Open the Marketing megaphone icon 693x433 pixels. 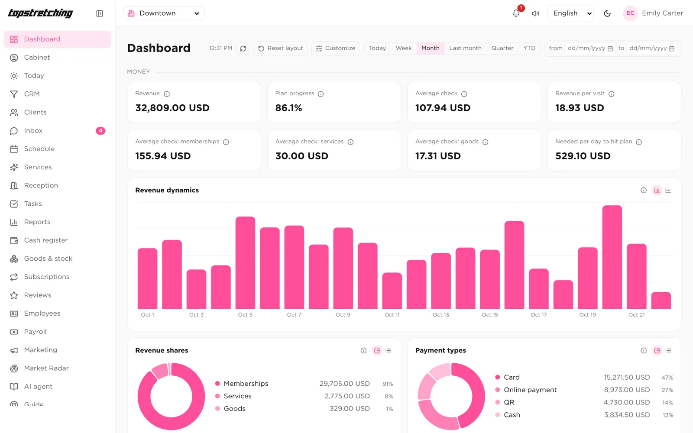[14, 350]
